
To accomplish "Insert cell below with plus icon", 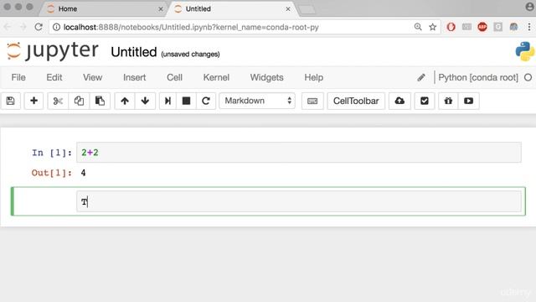I will point(33,101).
